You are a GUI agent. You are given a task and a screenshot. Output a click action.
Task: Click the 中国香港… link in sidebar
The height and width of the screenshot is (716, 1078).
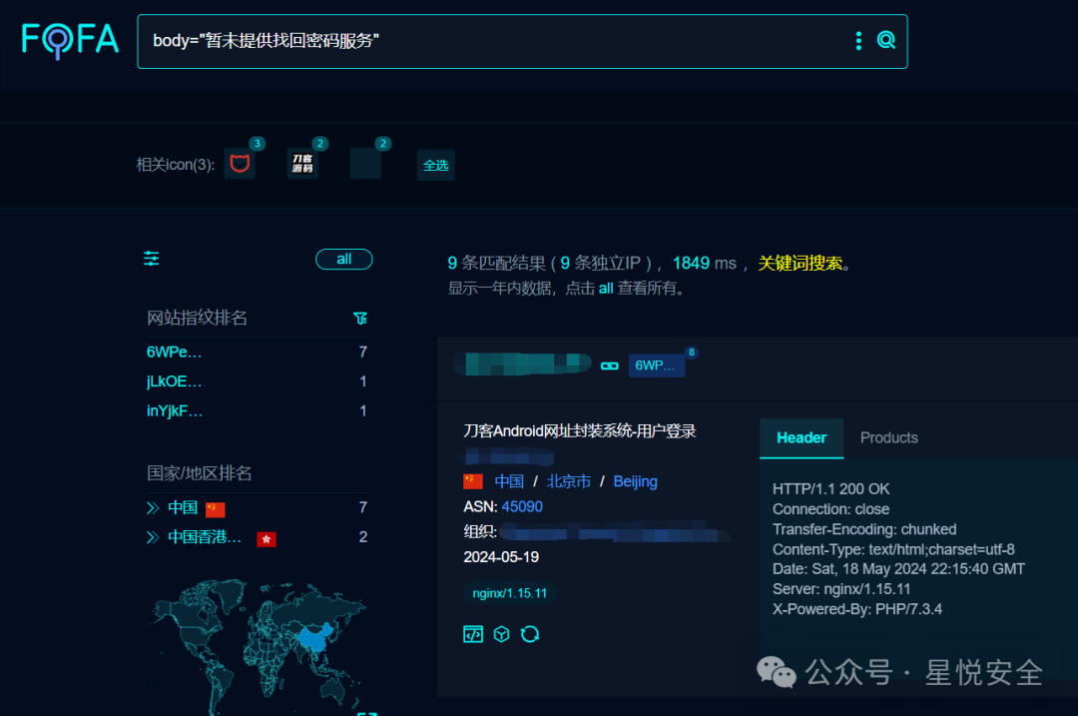205,537
